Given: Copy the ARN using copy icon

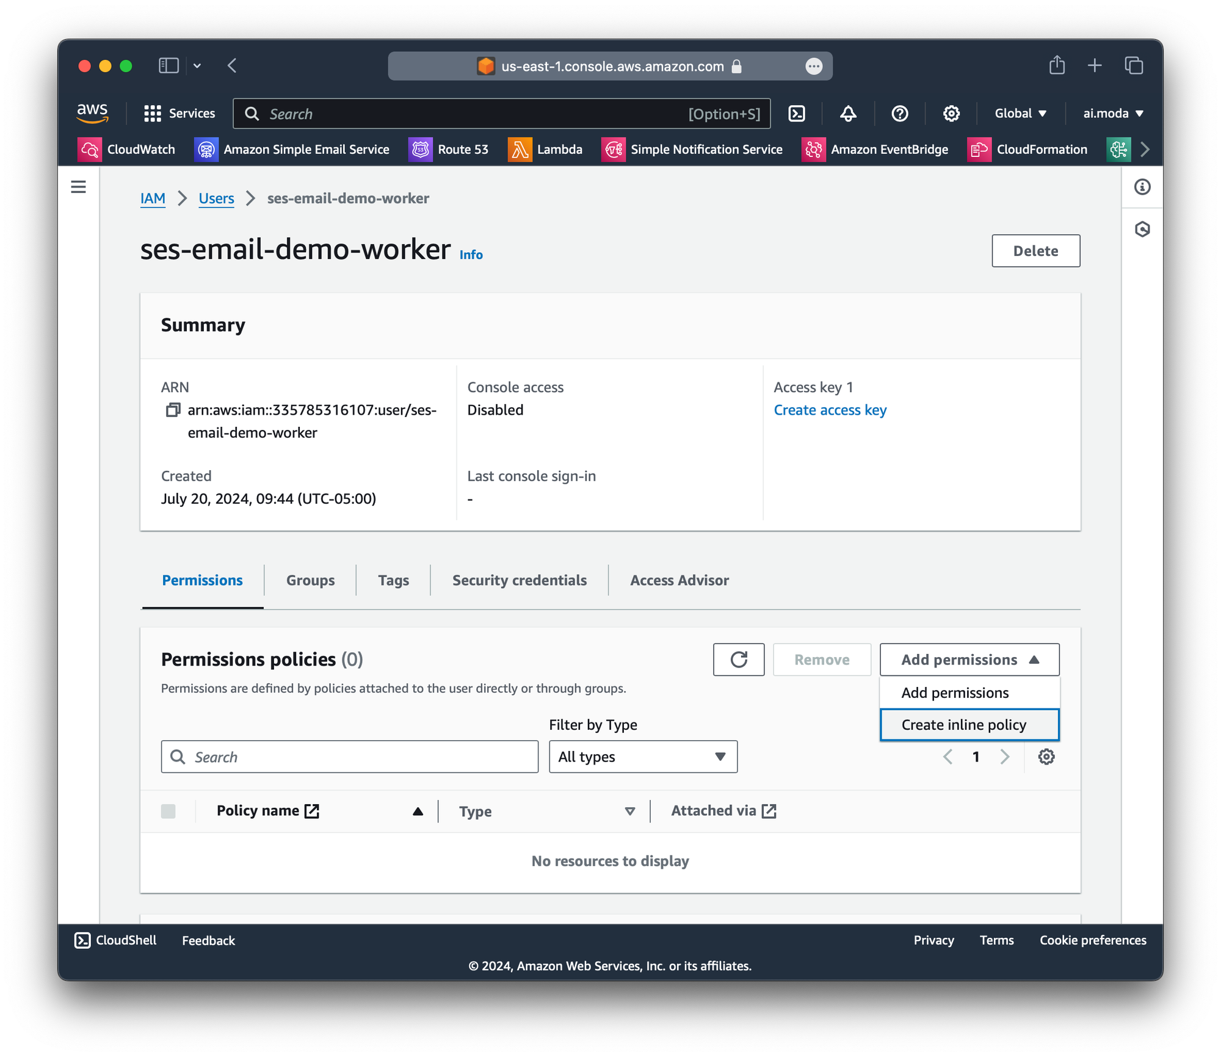Looking at the screenshot, I should (173, 410).
